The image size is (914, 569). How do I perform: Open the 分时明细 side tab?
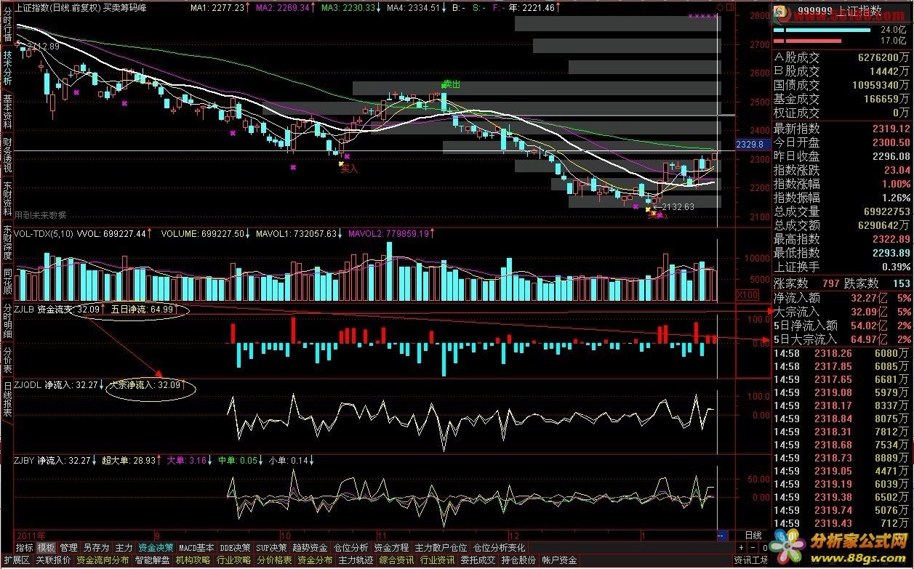[7, 321]
